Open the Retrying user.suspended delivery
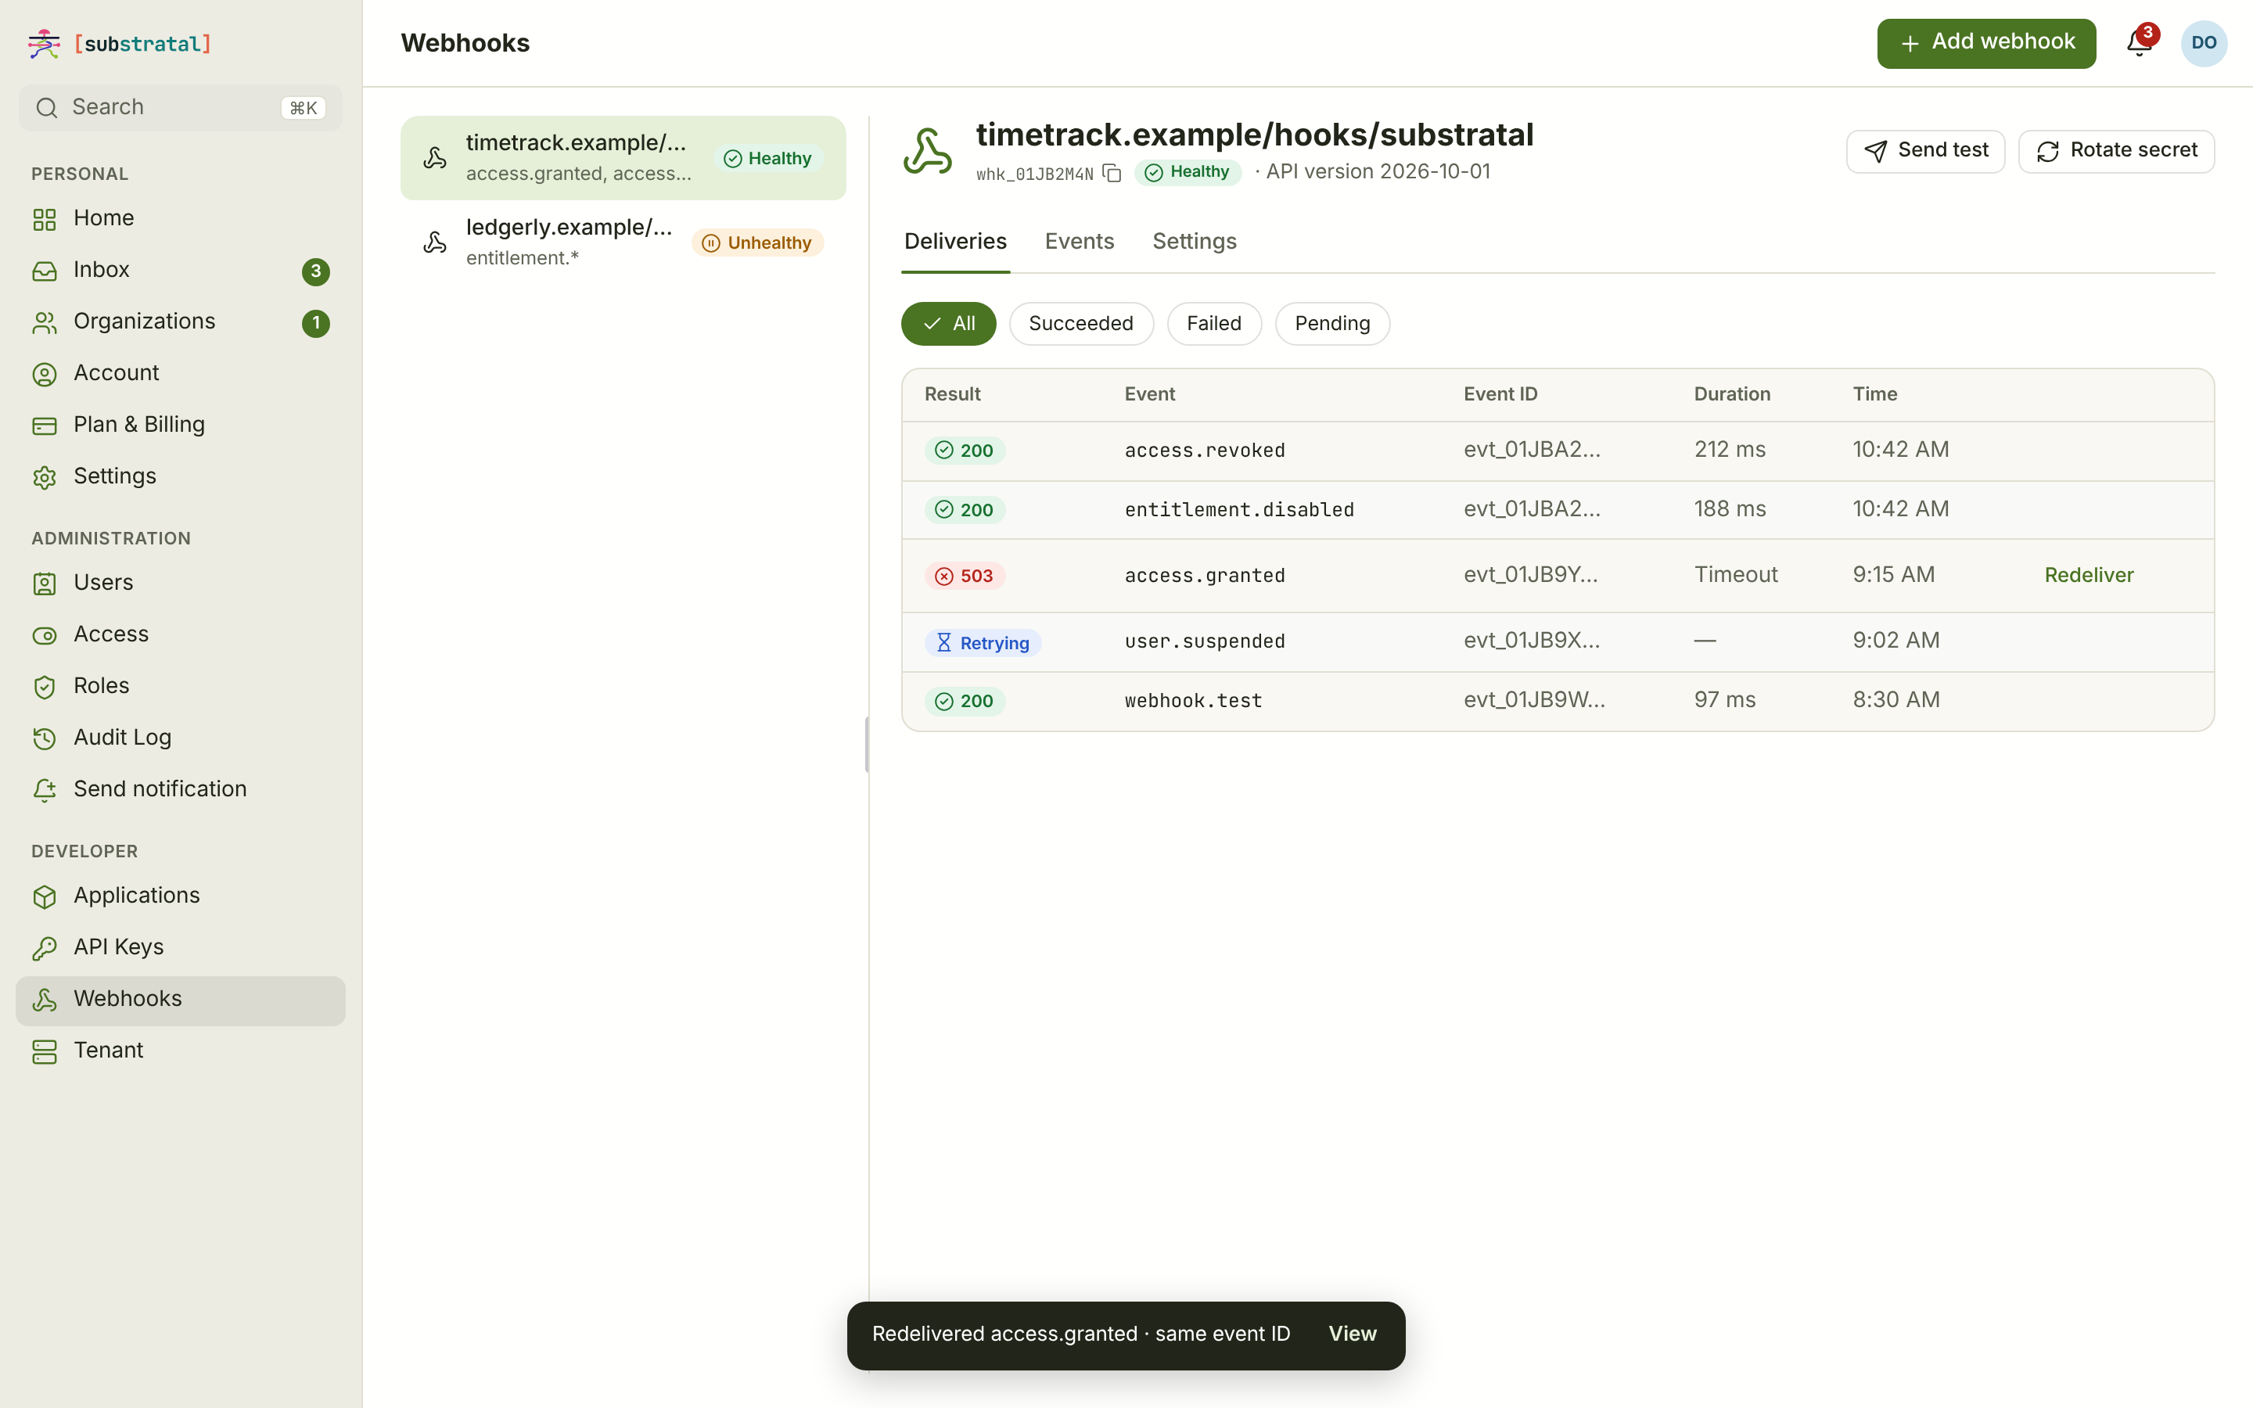 1558,641
